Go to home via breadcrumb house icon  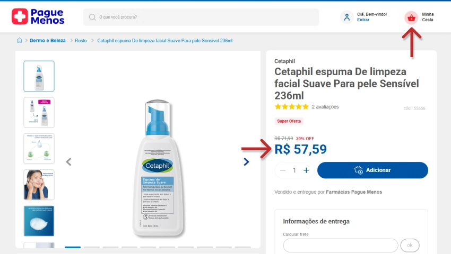[19, 40]
